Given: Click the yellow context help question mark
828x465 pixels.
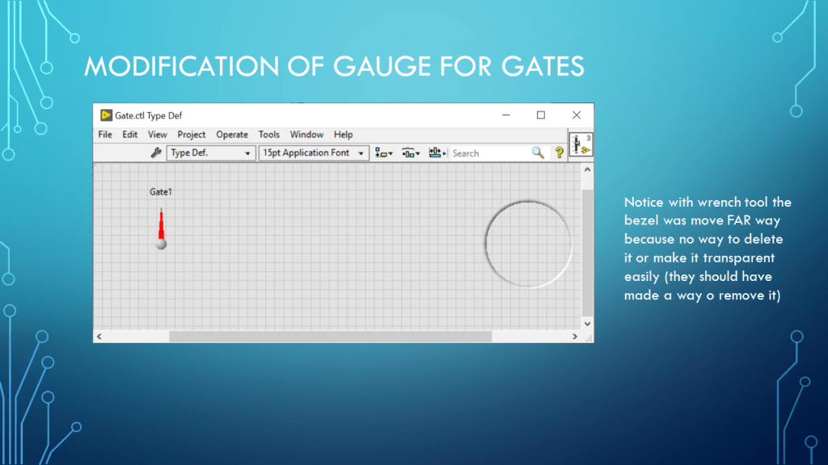Looking at the screenshot, I should (x=558, y=153).
